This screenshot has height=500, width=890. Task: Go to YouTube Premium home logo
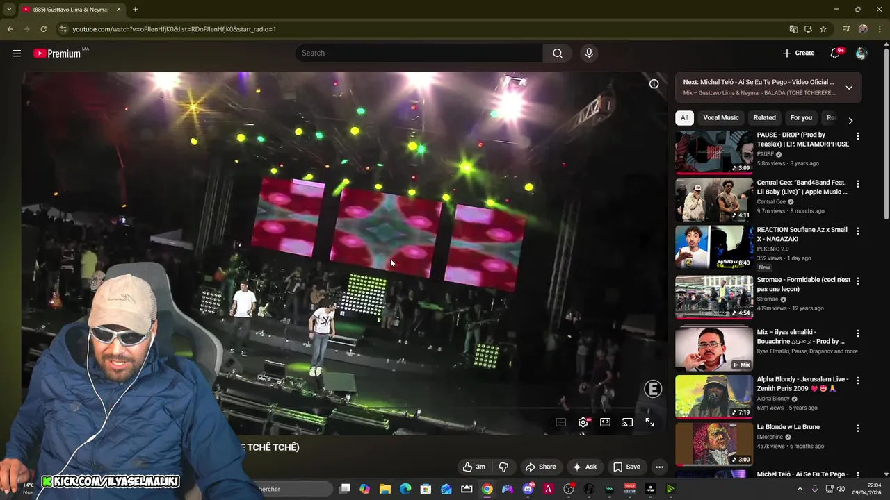[x=57, y=53]
